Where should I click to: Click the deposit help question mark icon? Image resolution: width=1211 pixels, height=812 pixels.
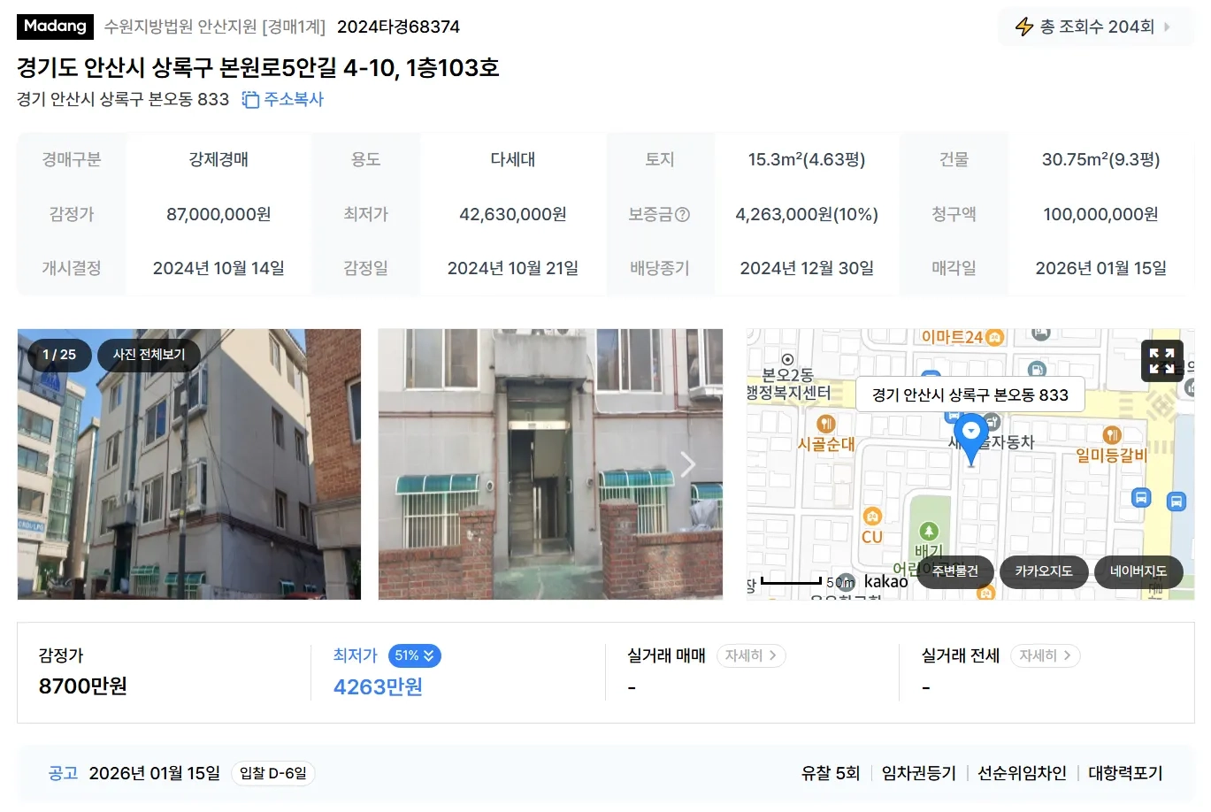coord(682,214)
